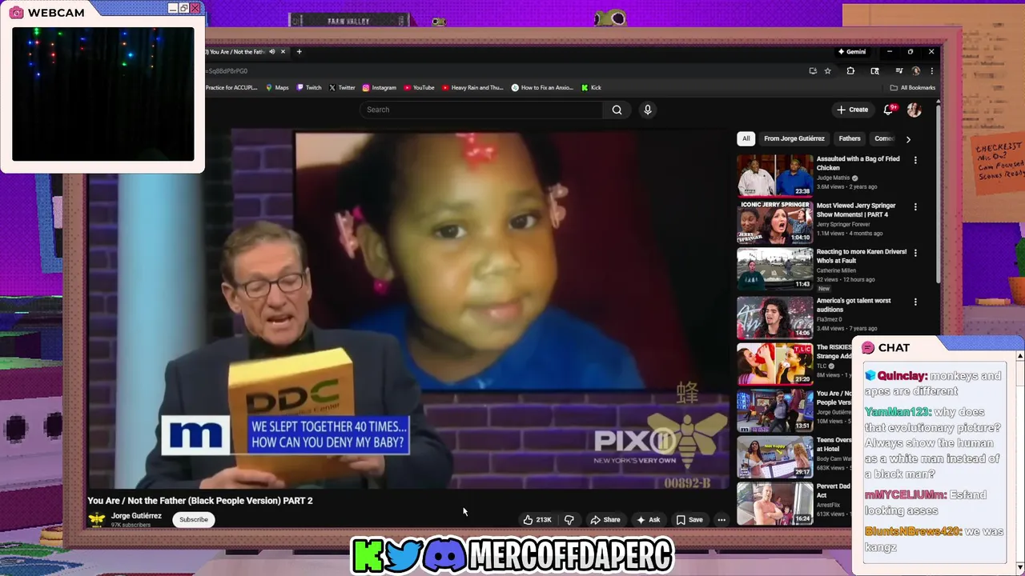Open Chrome three-dot menu

pos(931,70)
